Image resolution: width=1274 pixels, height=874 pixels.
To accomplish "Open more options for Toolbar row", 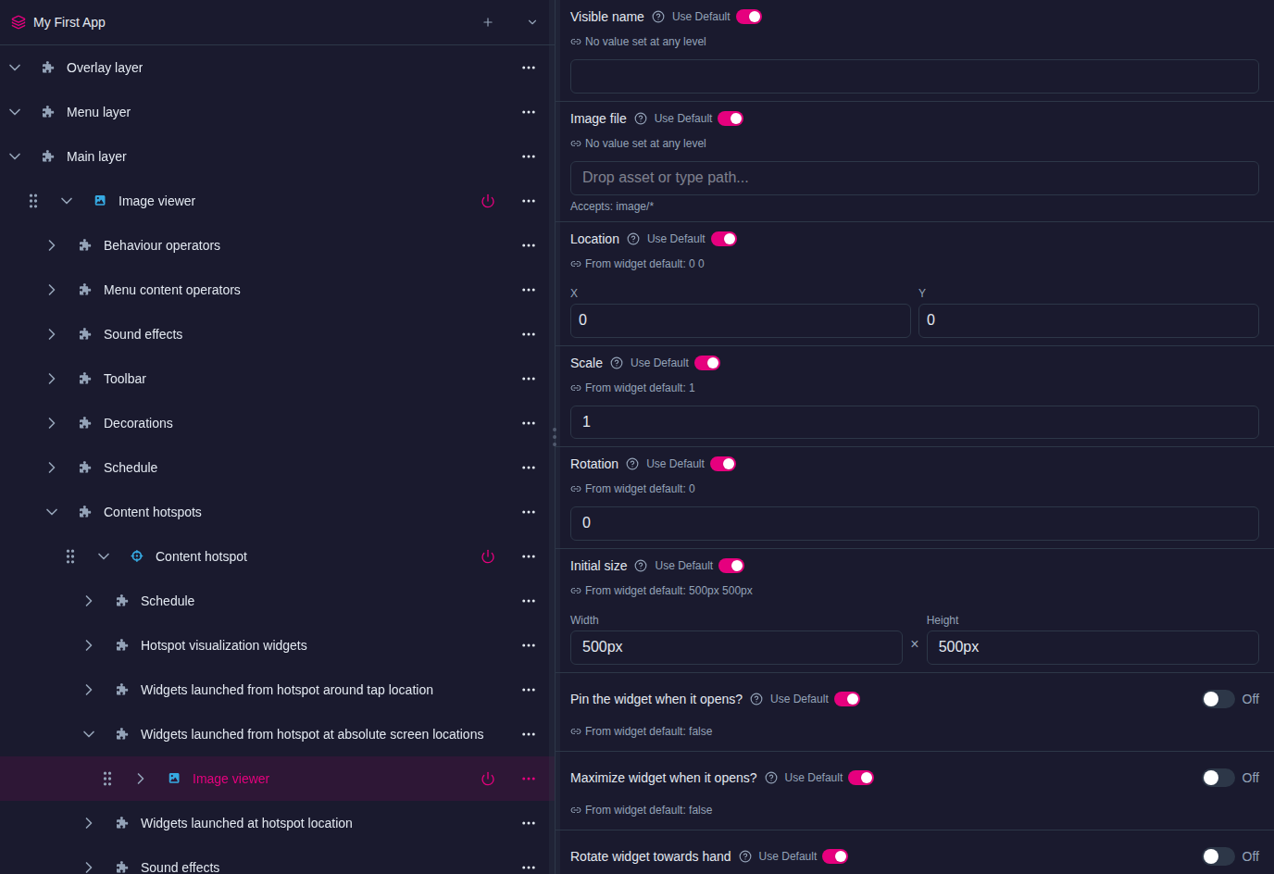I will (x=529, y=379).
